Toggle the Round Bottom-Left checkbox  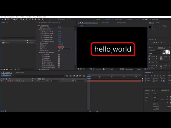(x=59, y=66)
